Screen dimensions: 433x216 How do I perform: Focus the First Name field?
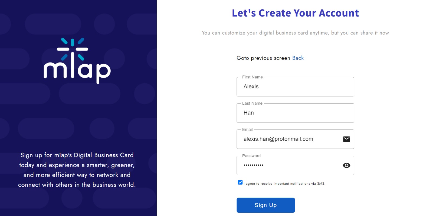click(x=295, y=87)
